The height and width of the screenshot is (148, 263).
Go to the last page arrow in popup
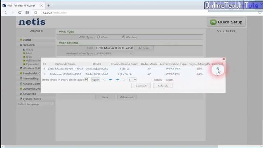[x=124, y=79]
